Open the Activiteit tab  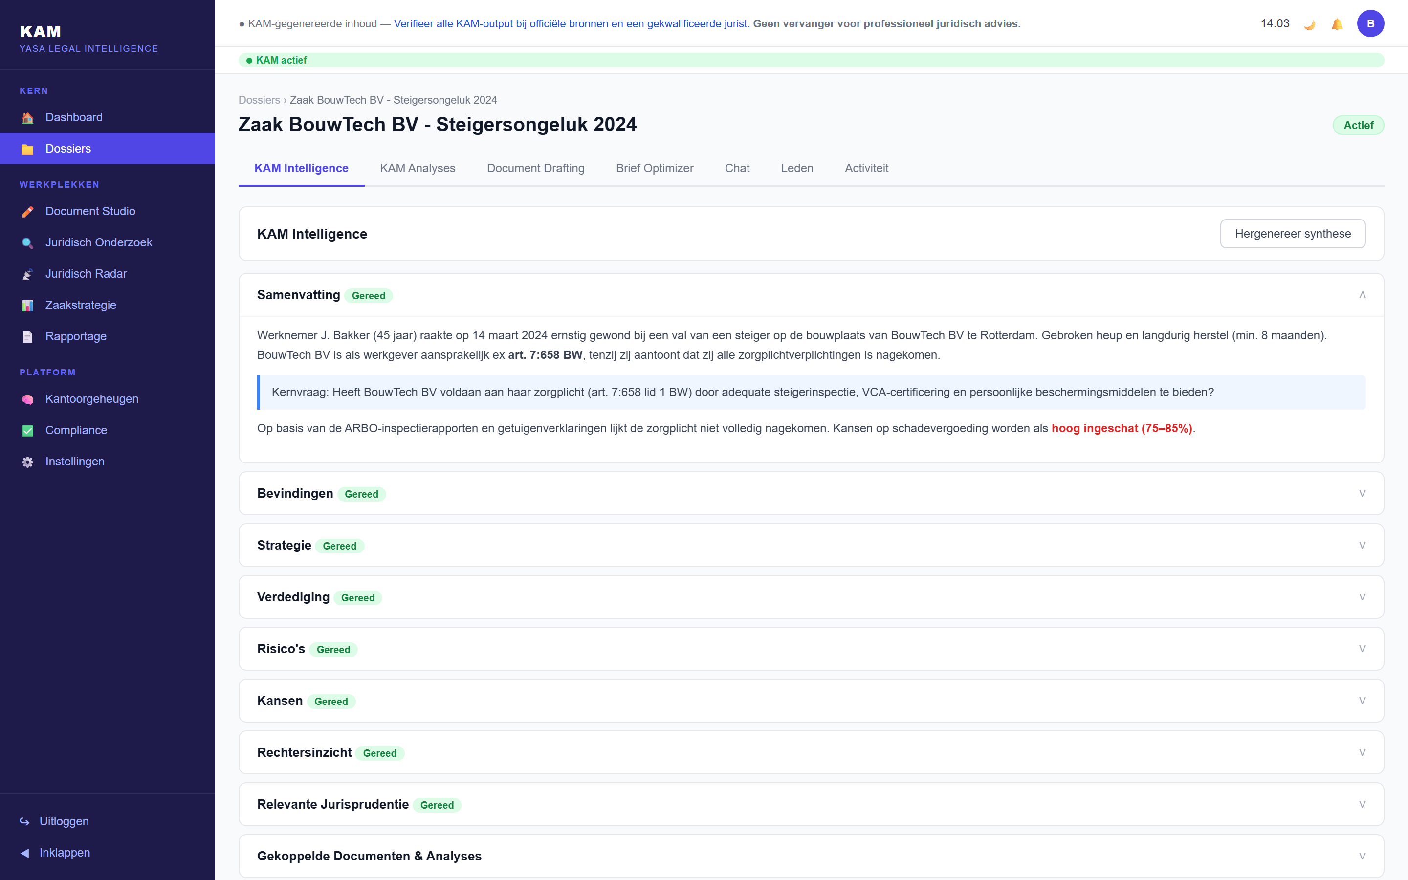click(866, 168)
